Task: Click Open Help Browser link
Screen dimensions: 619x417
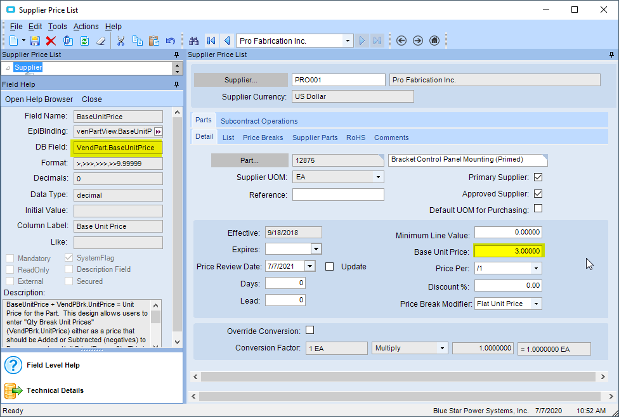Action: pyautogui.click(x=39, y=99)
